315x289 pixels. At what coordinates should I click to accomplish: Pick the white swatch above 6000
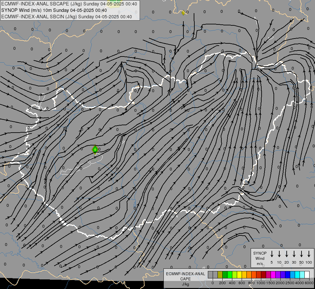[x=307, y=275]
